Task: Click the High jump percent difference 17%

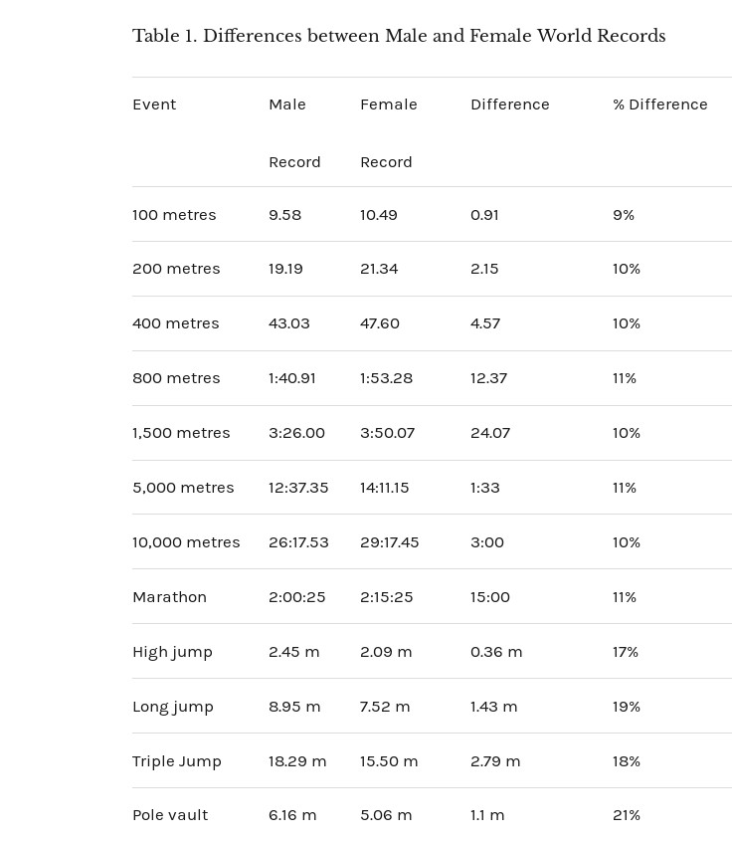Action: [625, 652]
